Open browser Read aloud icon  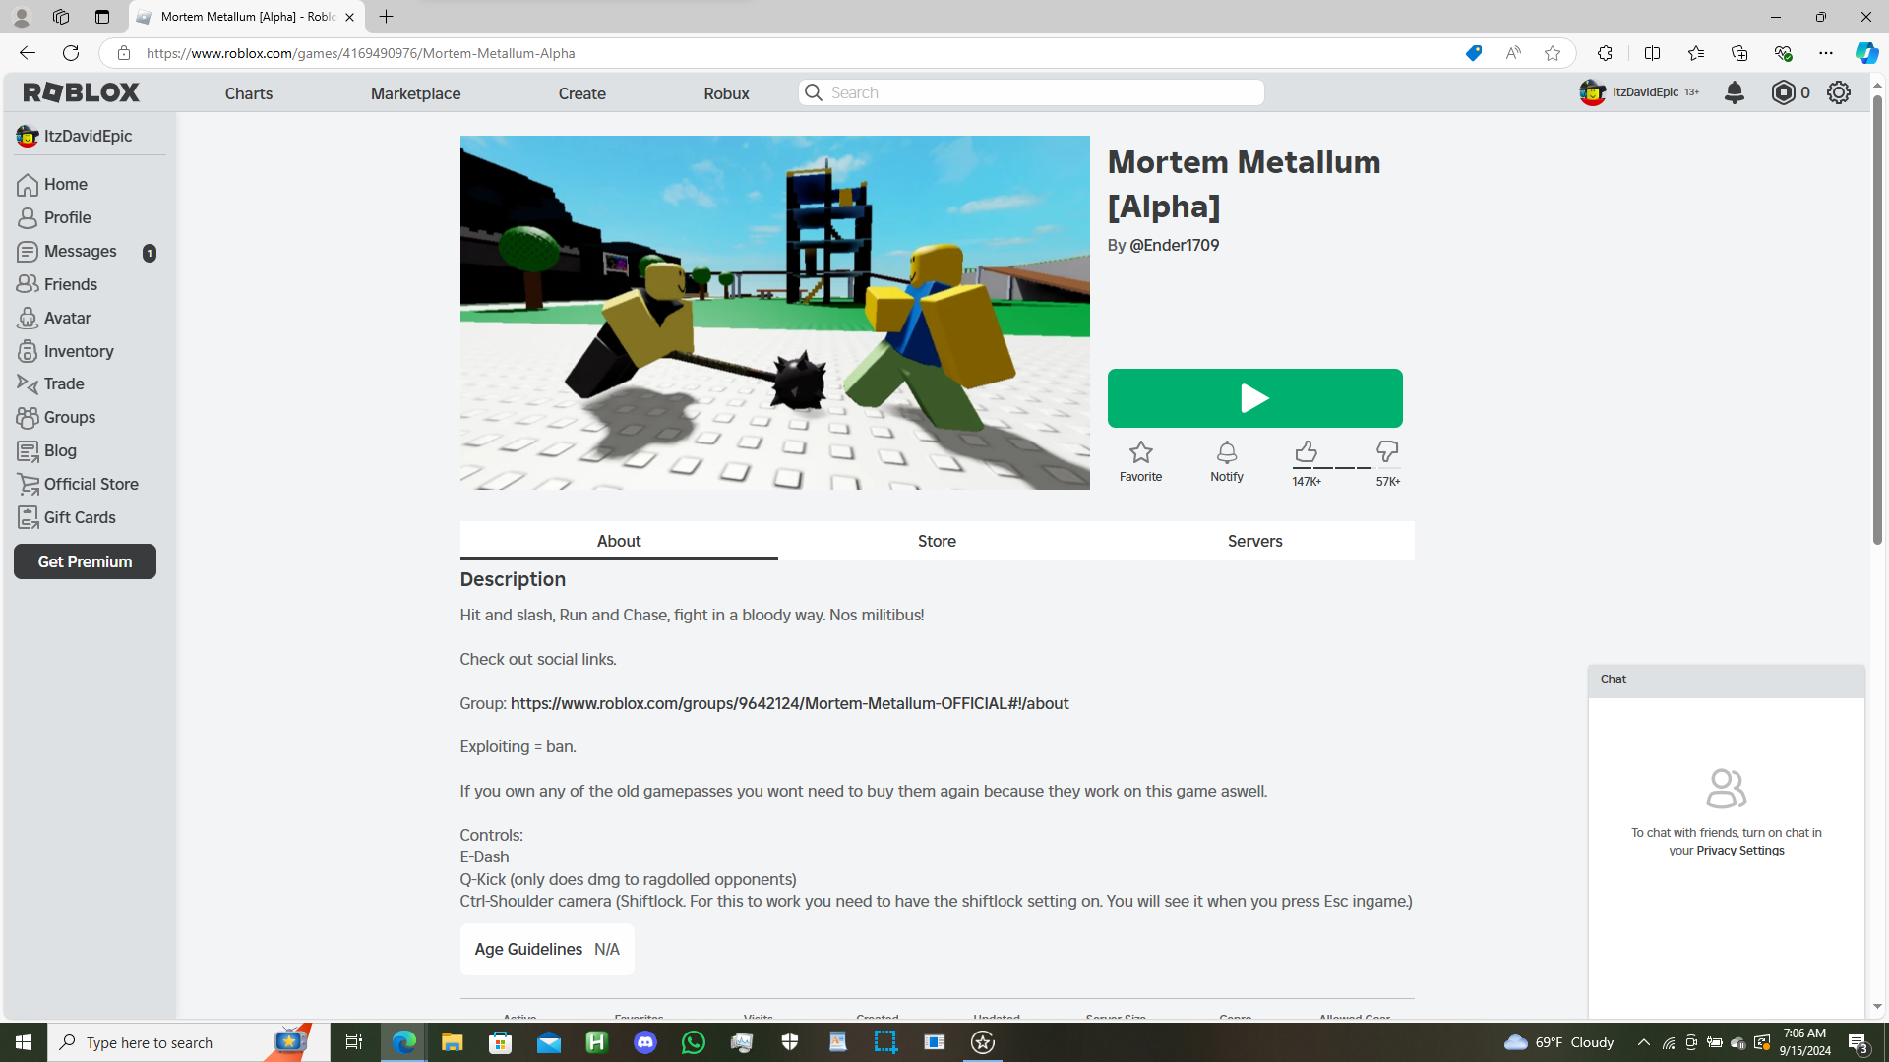coord(1513,53)
